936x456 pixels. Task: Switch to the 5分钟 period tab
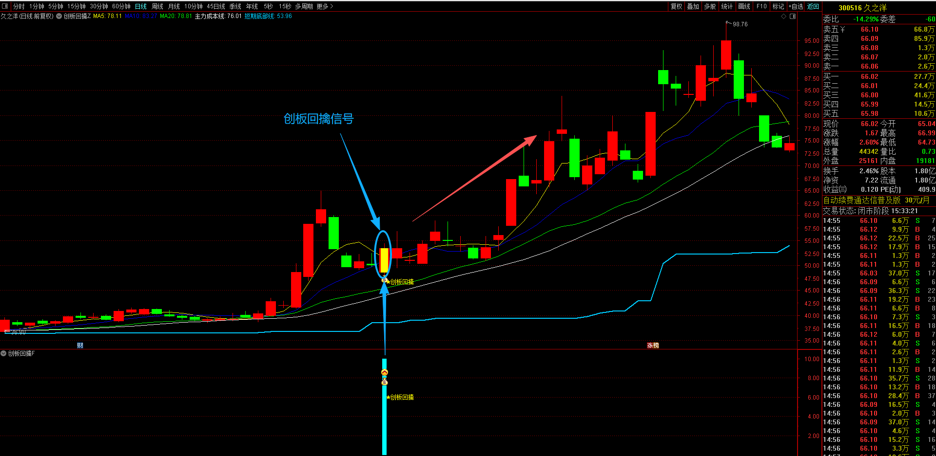pos(56,6)
